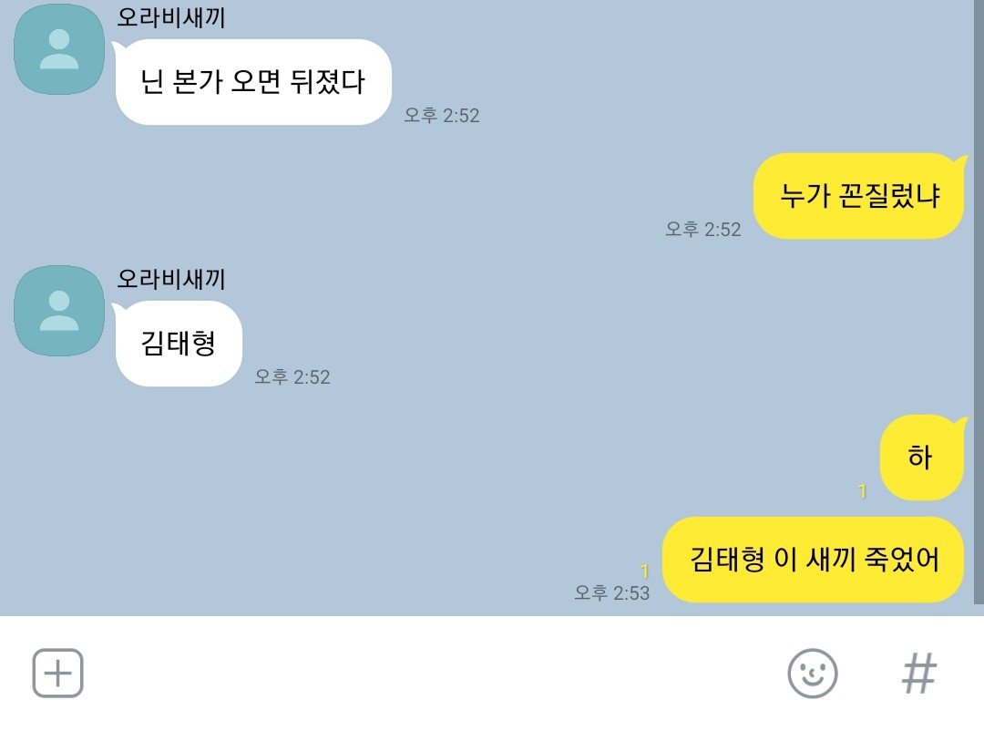Select the '닌 본가 오면 뒤졌다' message bubble
This screenshot has width=984, height=731.
point(253,82)
